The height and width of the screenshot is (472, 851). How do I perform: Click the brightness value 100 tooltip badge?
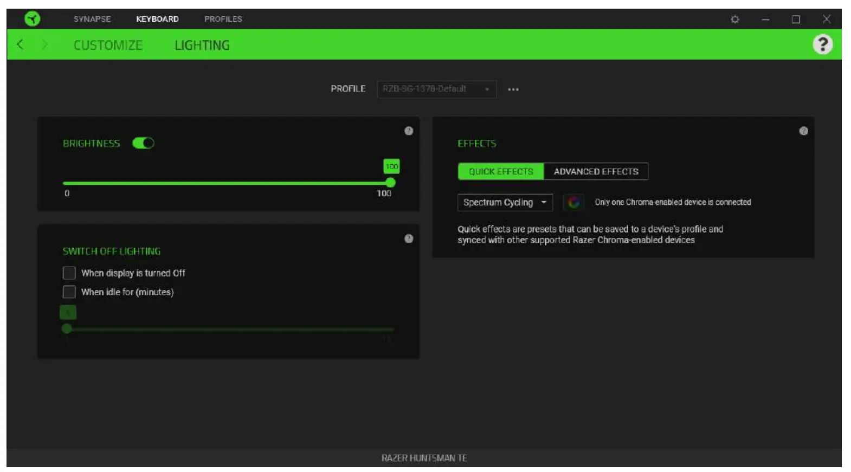pos(391,166)
